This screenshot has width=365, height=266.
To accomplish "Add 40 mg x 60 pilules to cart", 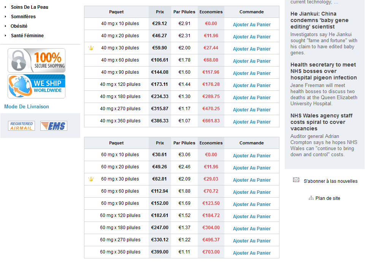I will point(252,61).
